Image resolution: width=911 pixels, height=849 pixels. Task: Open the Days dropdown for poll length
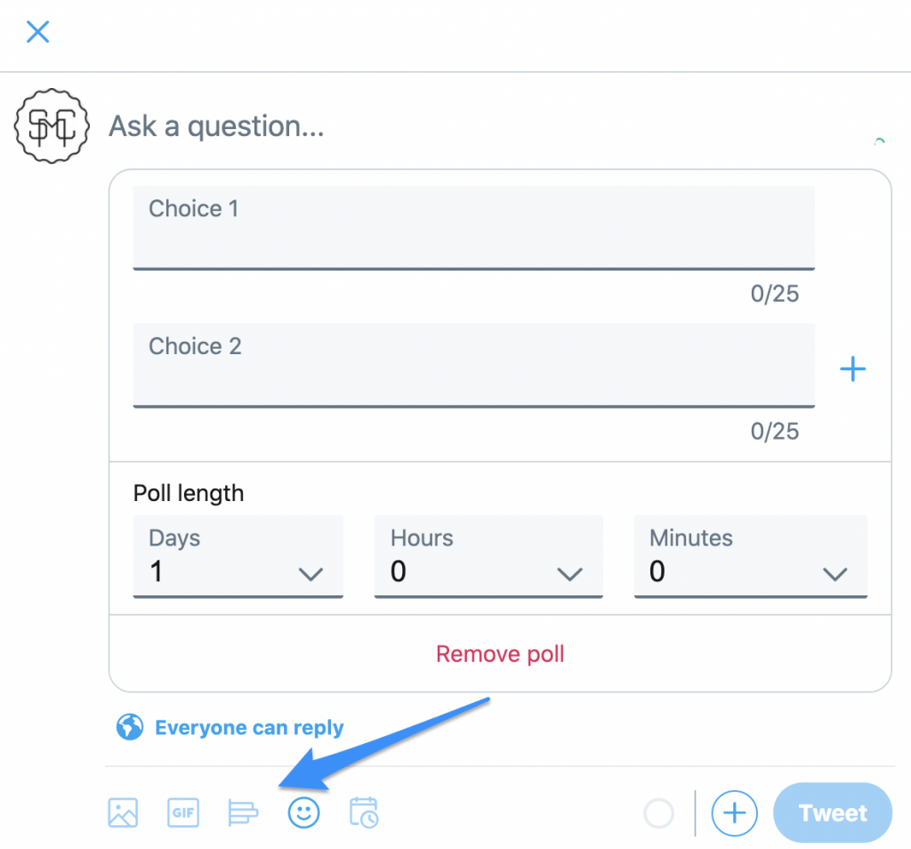pyautogui.click(x=238, y=556)
